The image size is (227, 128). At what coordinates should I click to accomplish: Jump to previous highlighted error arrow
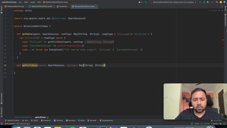[219, 10]
